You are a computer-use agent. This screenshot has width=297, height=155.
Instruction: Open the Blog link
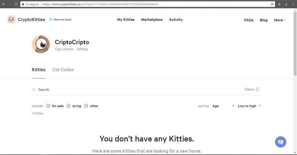point(263,20)
